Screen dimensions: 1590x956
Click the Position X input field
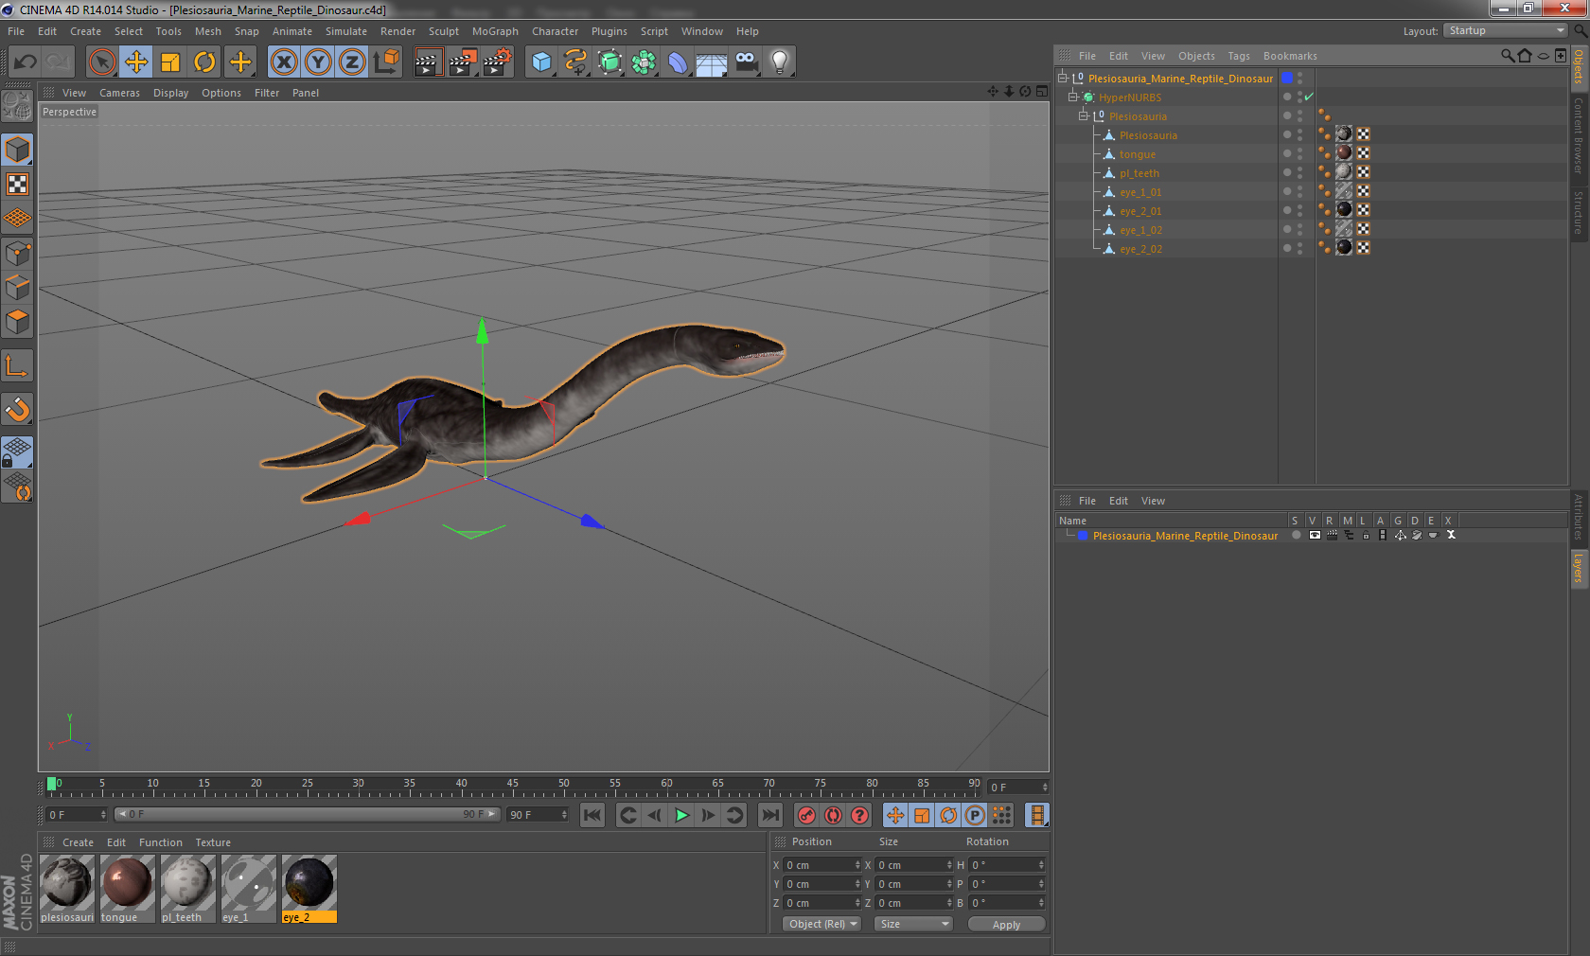(821, 865)
